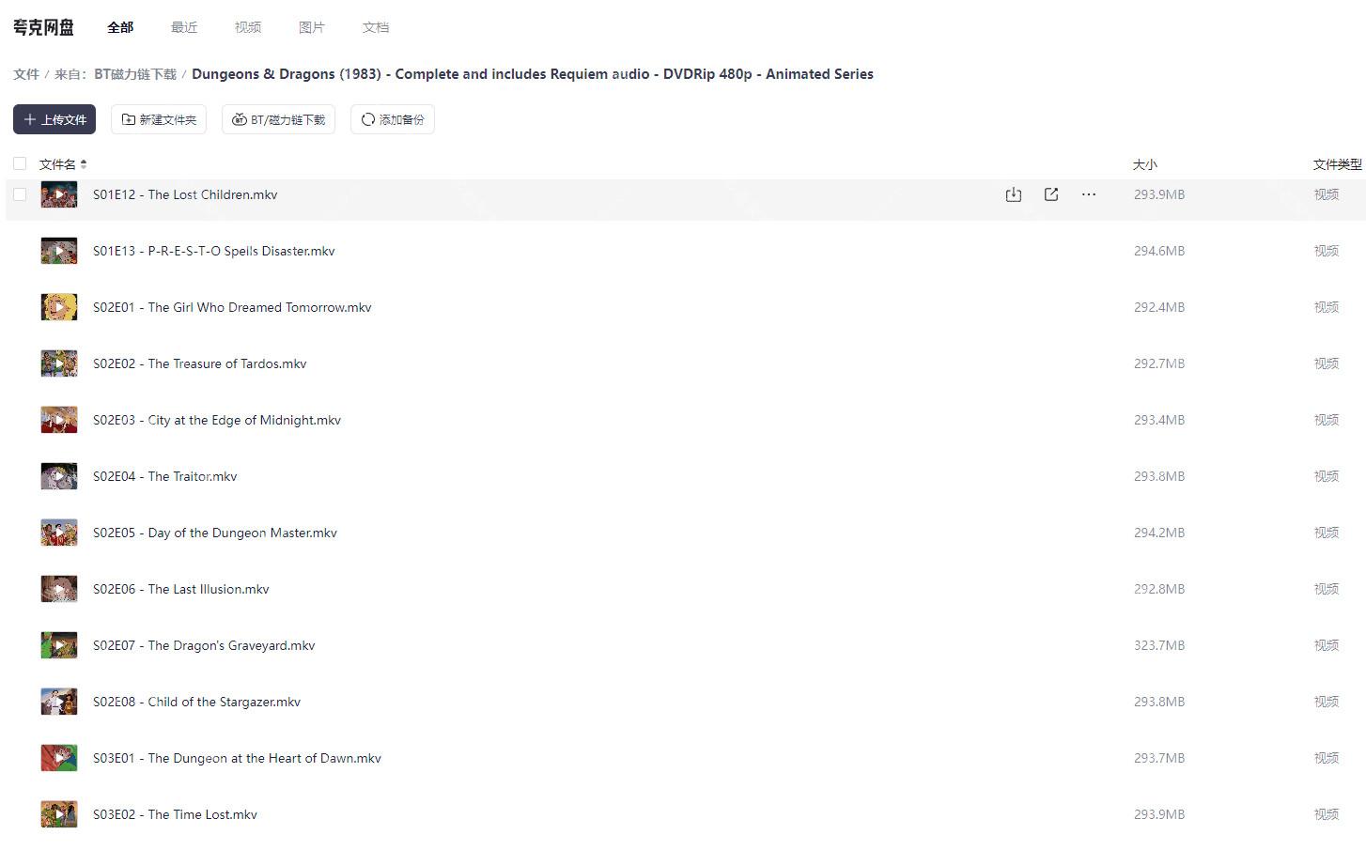Open the Pictures tab
Viewport: 1366px width, 850px height.
click(311, 27)
